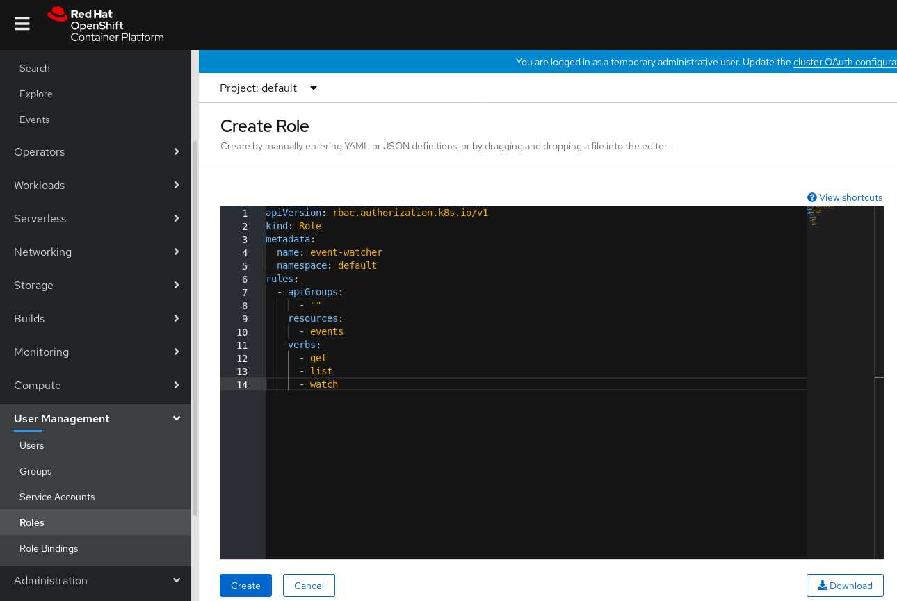Click the Red Hat OpenShift logo

tap(106, 25)
